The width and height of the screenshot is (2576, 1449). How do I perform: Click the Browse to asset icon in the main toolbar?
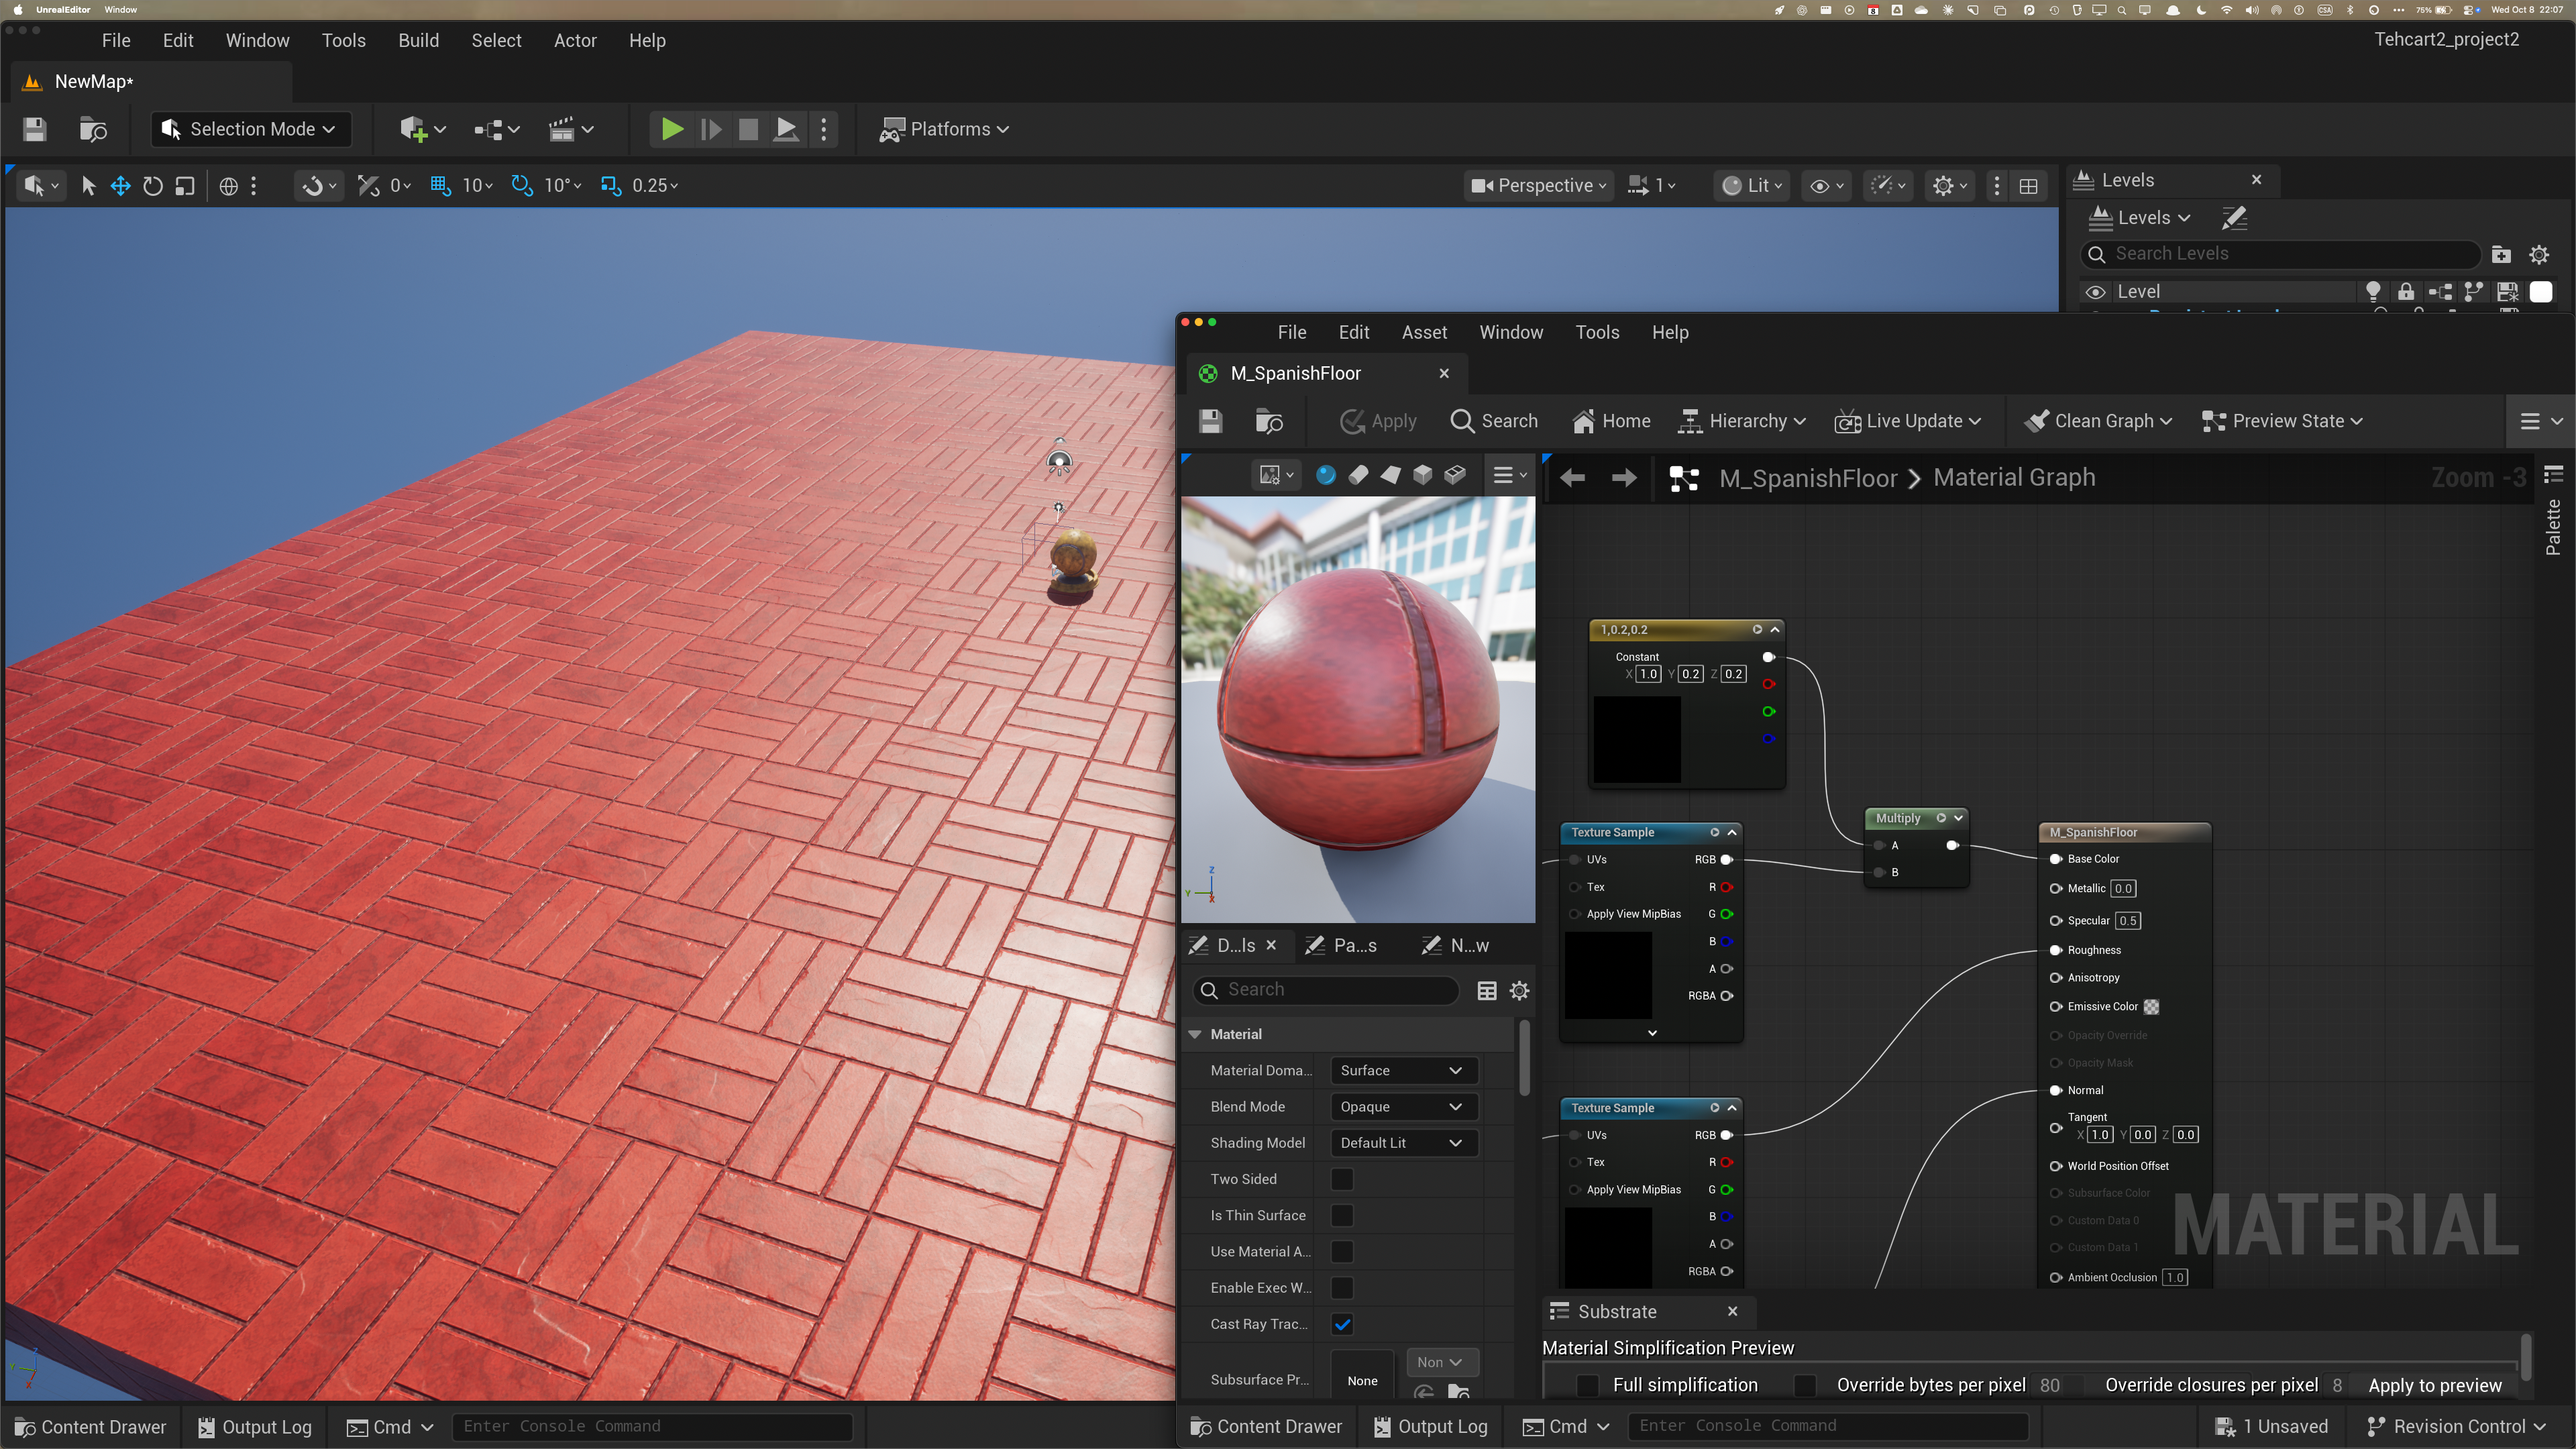pos(93,129)
